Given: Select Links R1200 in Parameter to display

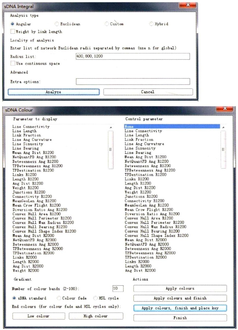Looking at the screenshot, I should pyautogui.click(x=24, y=175).
